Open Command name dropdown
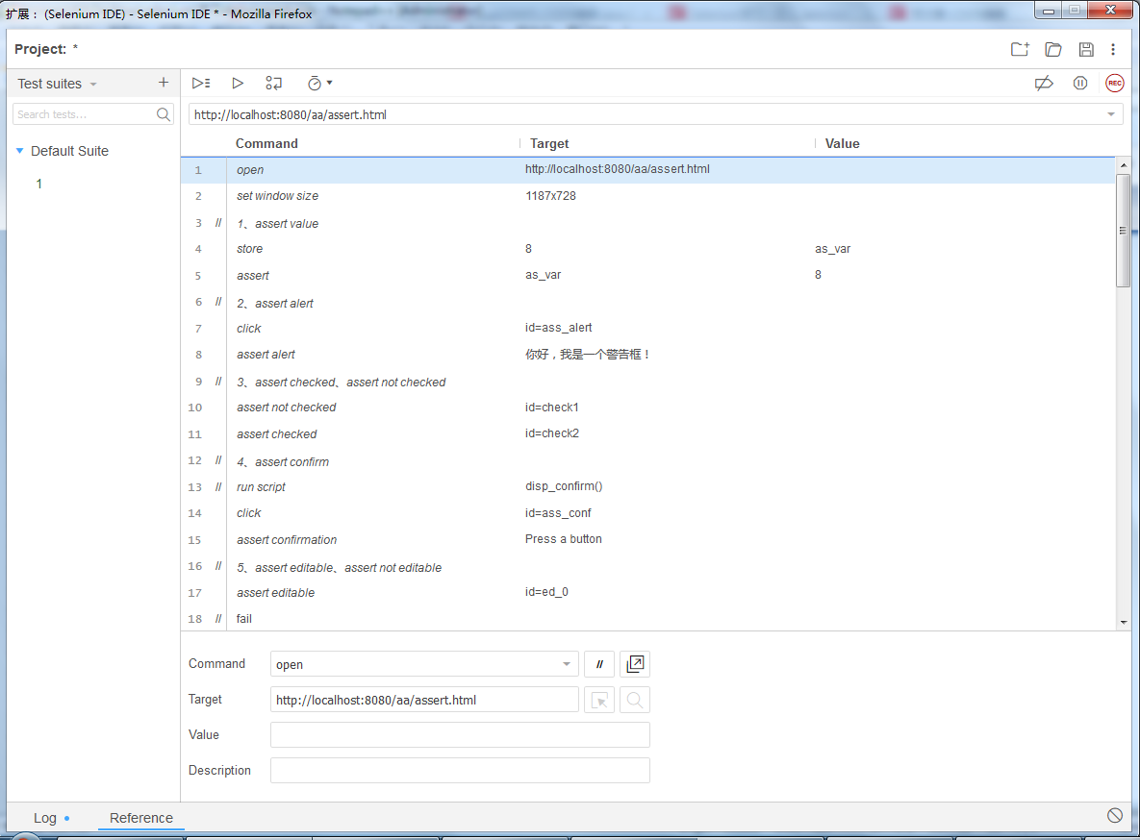Viewport: 1140px width, 840px height. [567, 664]
